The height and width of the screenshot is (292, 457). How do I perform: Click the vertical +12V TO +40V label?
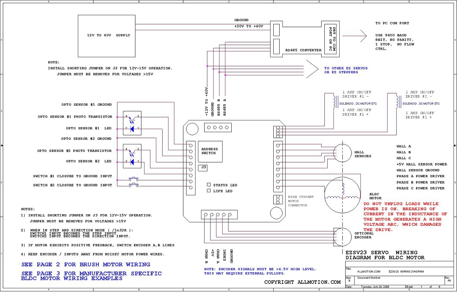click(x=207, y=102)
